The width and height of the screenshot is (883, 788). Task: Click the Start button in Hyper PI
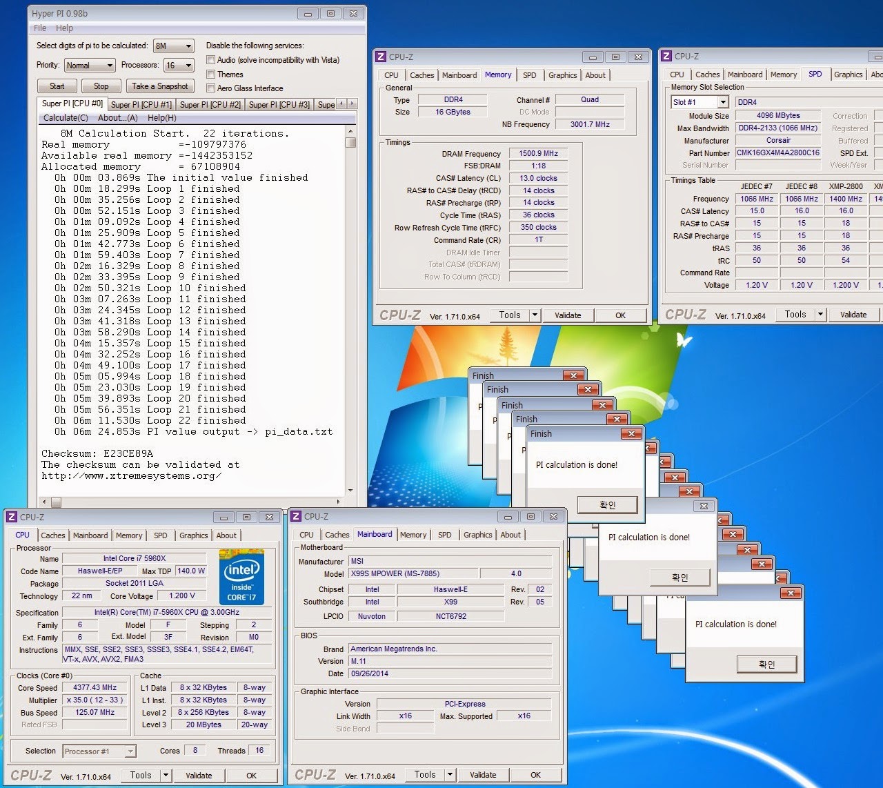click(x=57, y=86)
